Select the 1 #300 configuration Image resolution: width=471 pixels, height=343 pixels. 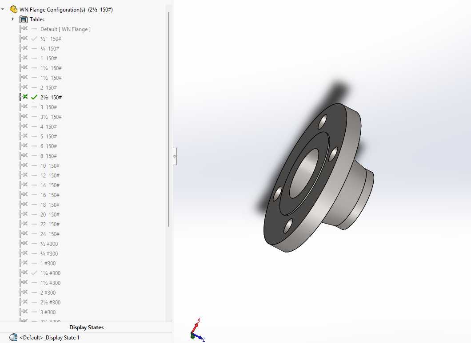tap(48, 263)
